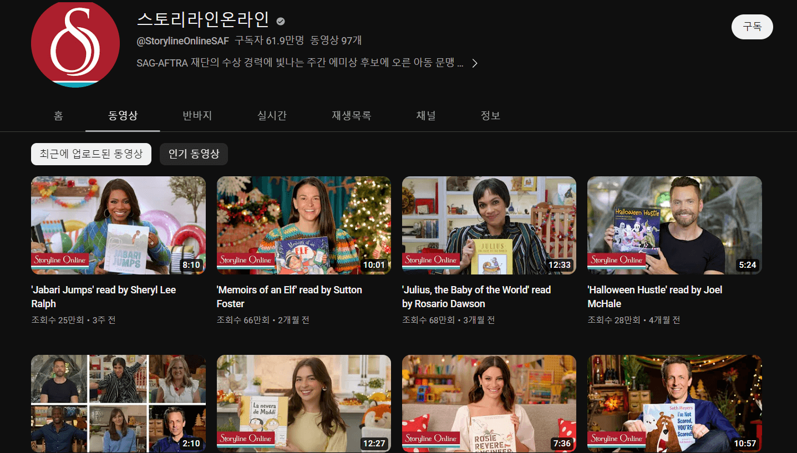Screen dimensions: 797x453
Task: Click the handle @StorylineOnlineSAF
Action: 182,40
